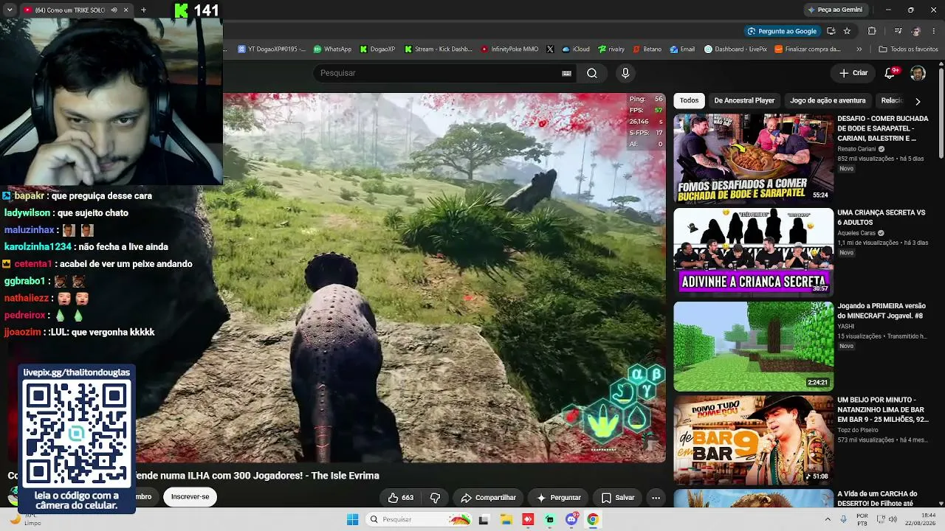Open the new tab plus button
The image size is (945, 531).
(x=143, y=10)
